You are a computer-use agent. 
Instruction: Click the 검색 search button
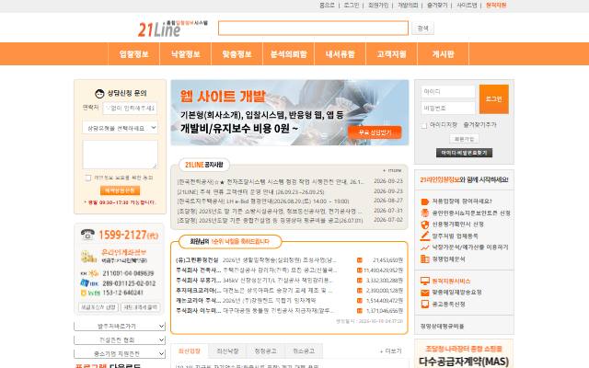click(423, 29)
